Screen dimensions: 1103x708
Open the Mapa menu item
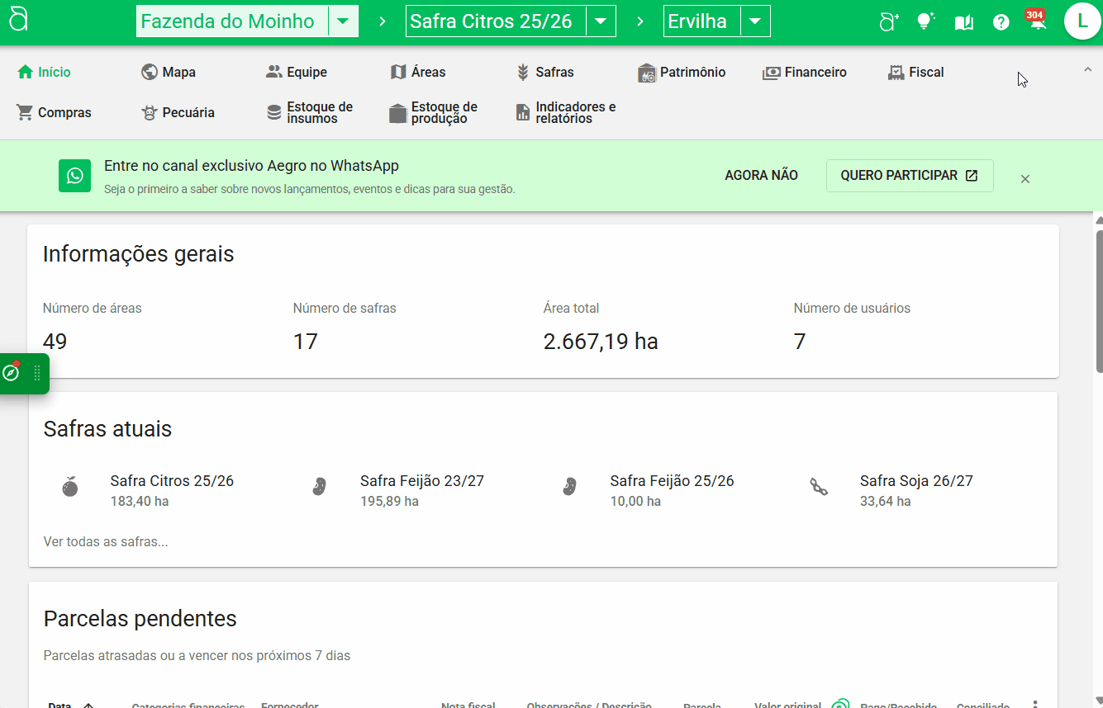[x=169, y=73]
